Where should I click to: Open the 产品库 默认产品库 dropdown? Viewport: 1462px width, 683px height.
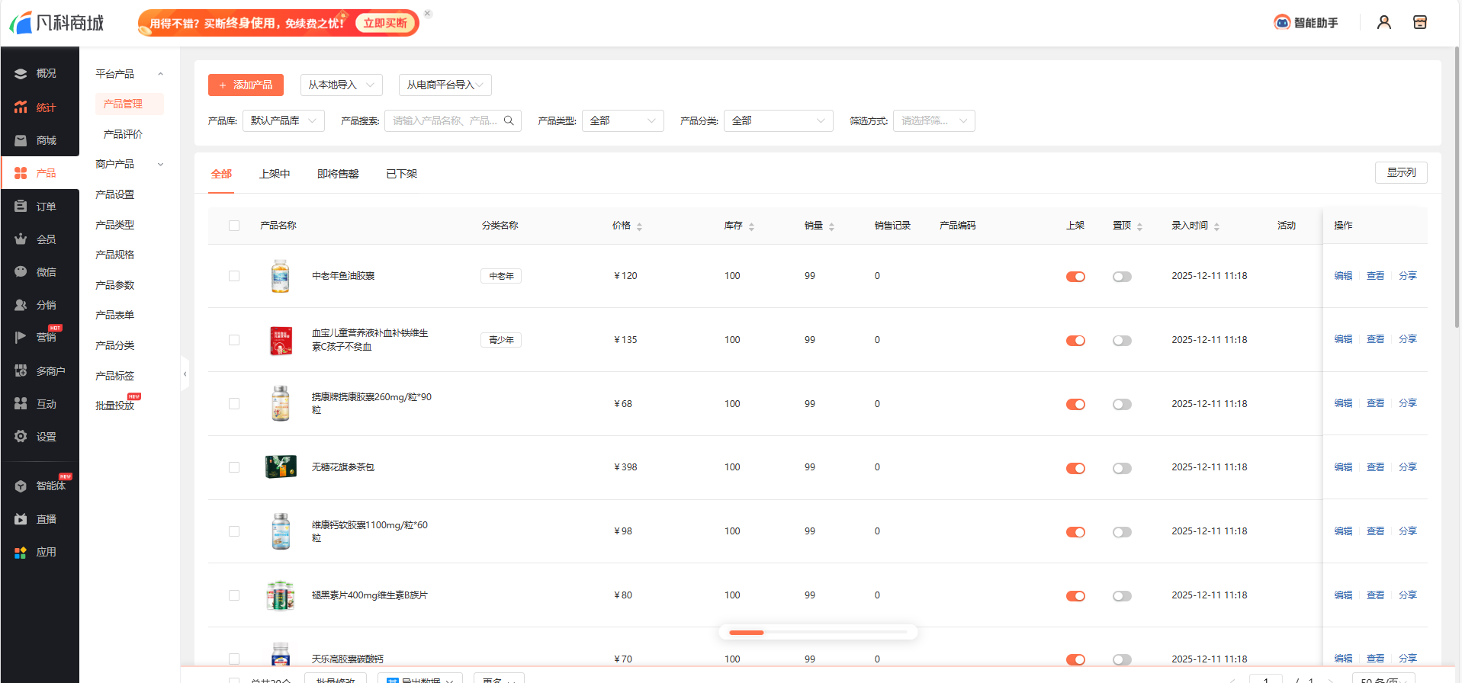pos(283,120)
